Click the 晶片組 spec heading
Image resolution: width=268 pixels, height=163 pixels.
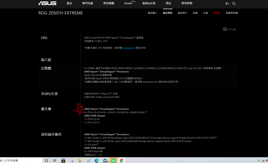(46, 60)
